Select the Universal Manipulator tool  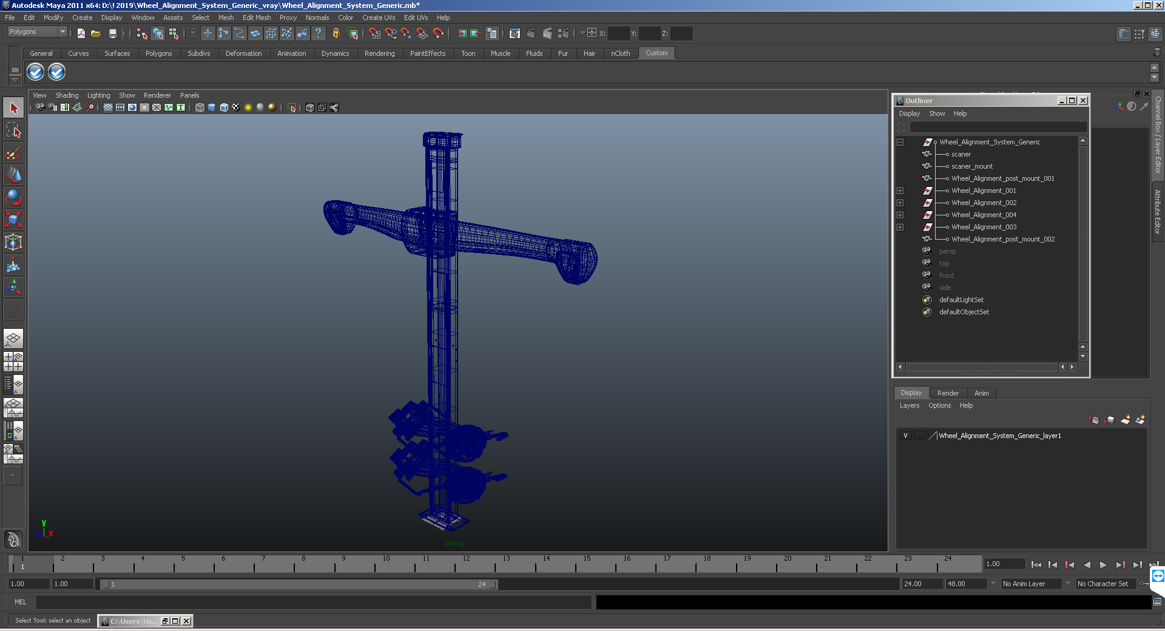point(13,242)
